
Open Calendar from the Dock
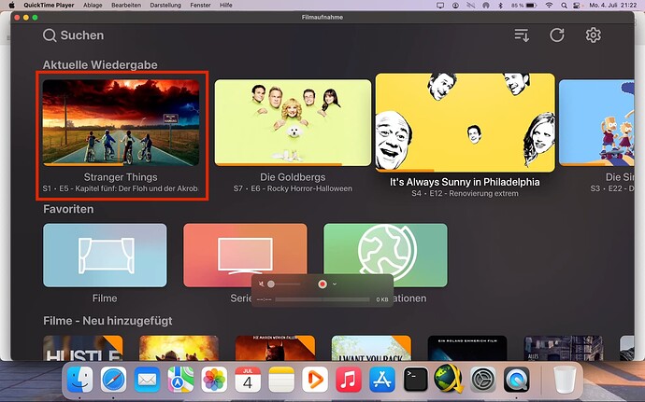pyautogui.click(x=248, y=380)
